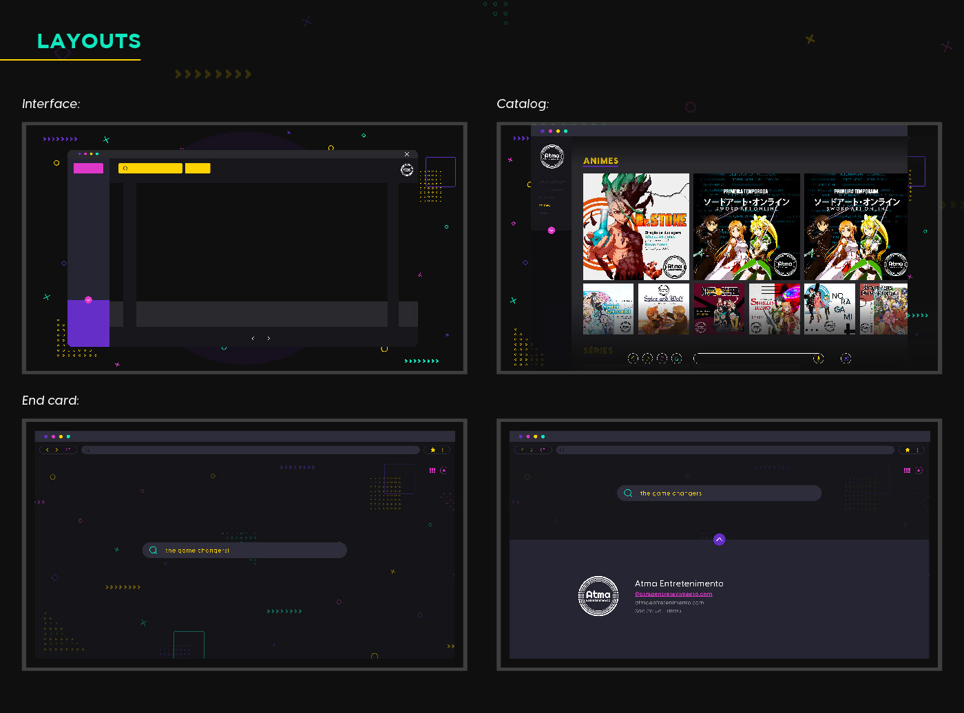Open the Shield Hero thumbnail
This screenshot has width=964, height=713.
tap(775, 309)
